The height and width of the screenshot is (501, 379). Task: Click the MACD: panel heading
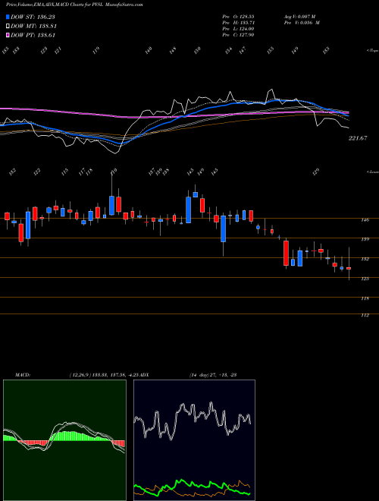click(22, 374)
